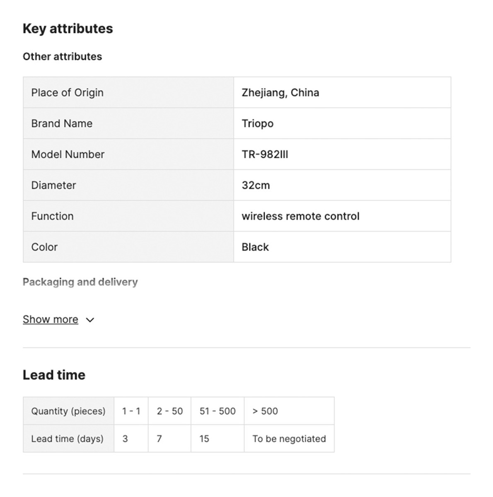
Task: Select the Other attributes subheading
Action: [62, 56]
